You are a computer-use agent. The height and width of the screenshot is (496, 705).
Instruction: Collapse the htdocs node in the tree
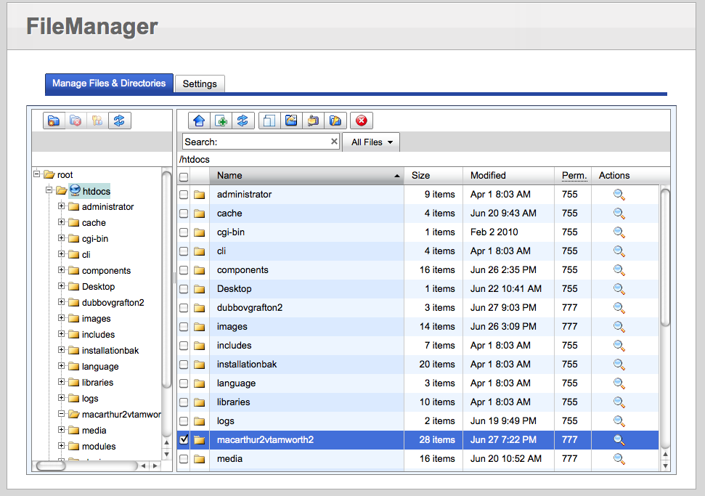pyautogui.click(x=49, y=191)
